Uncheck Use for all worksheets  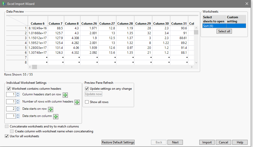(x=7, y=136)
